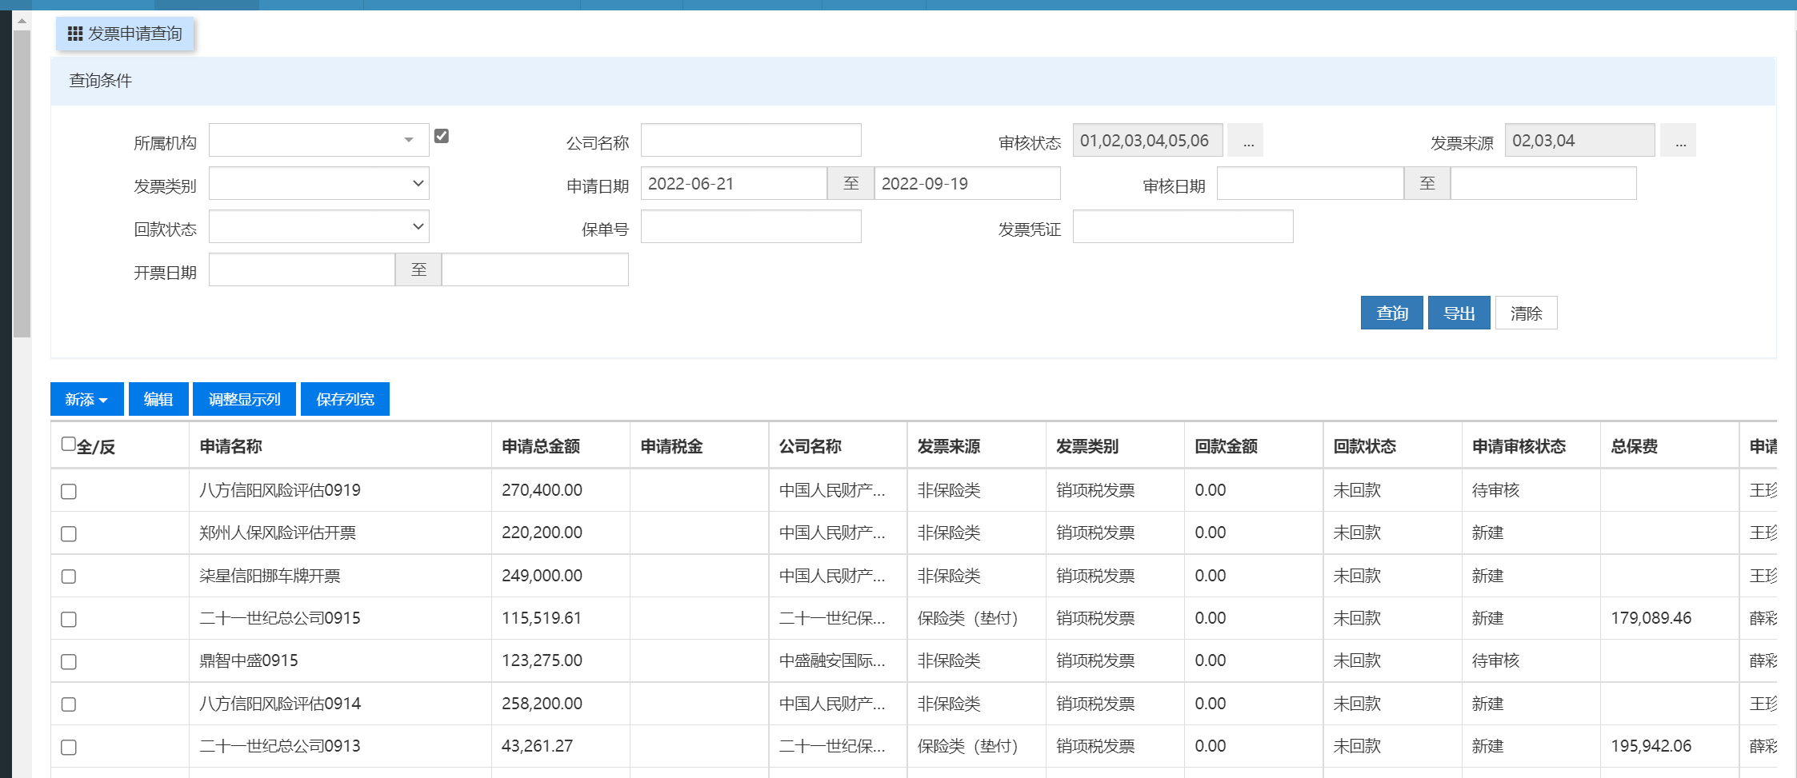Click the 发票申请查询 tab
Screen dimensions: 1797x778
[126, 34]
